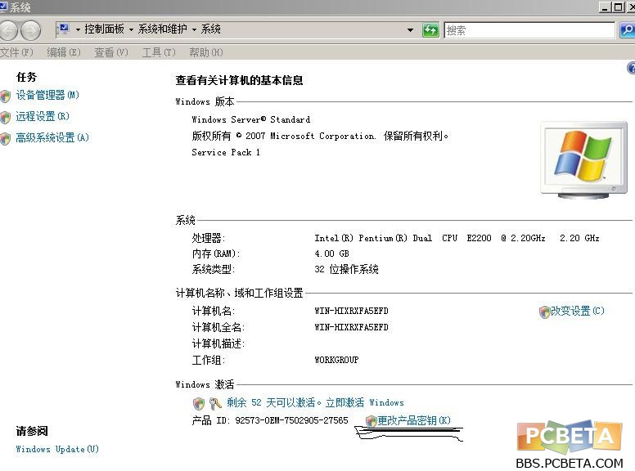
Task: Click the search magnifier button
Action: (x=628, y=30)
